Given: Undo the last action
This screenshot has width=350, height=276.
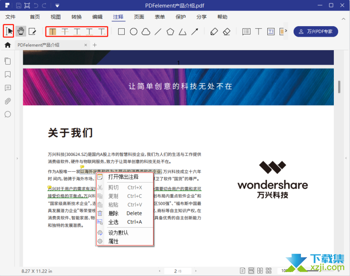Looking at the screenshot, I should pyautogui.click(x=36, y=6).
